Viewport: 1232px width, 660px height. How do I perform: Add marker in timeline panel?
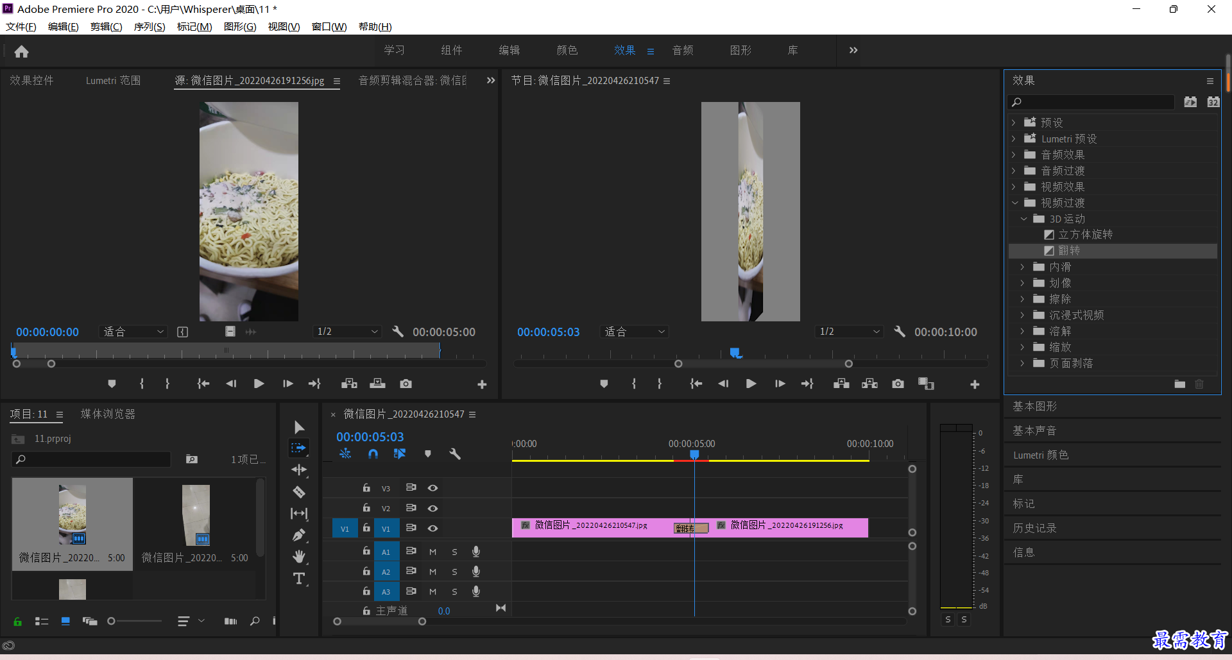(x=428, y=453)
